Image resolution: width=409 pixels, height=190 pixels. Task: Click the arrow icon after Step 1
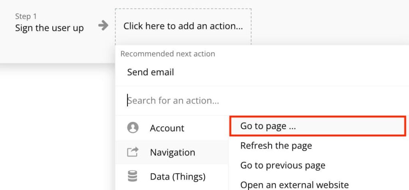tap(103, 25)
